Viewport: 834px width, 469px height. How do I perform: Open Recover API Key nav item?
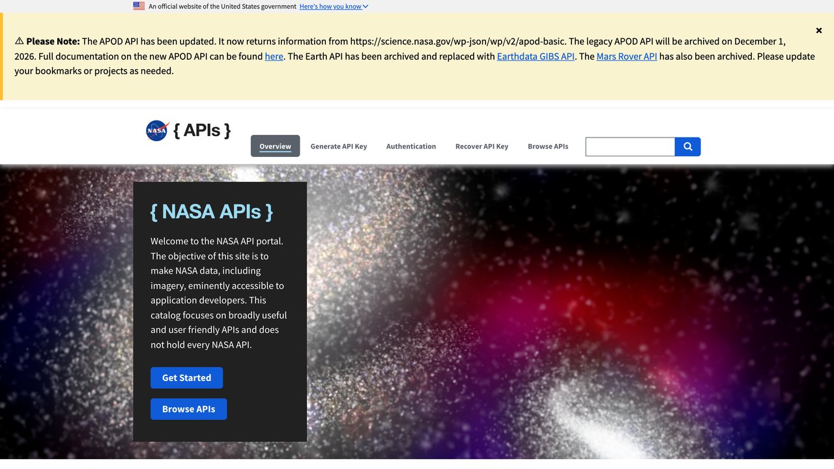(482, 147)
